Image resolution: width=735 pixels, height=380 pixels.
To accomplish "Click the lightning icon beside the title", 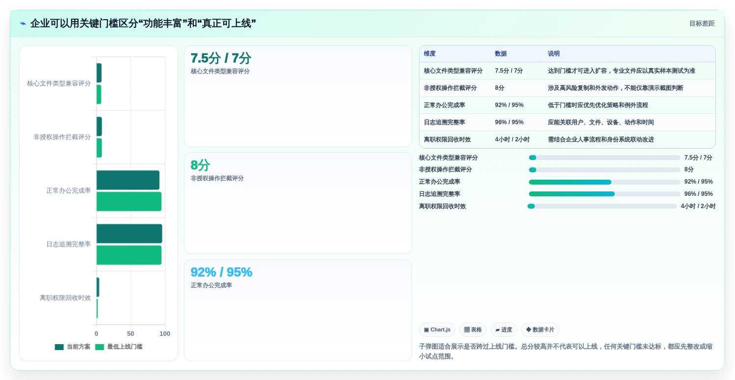I will pyautogui.click(x=23, y=24).
